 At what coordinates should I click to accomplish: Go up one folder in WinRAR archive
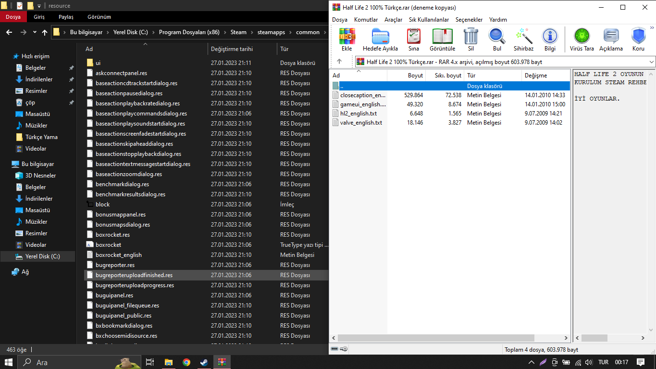[x=339, y=62]
